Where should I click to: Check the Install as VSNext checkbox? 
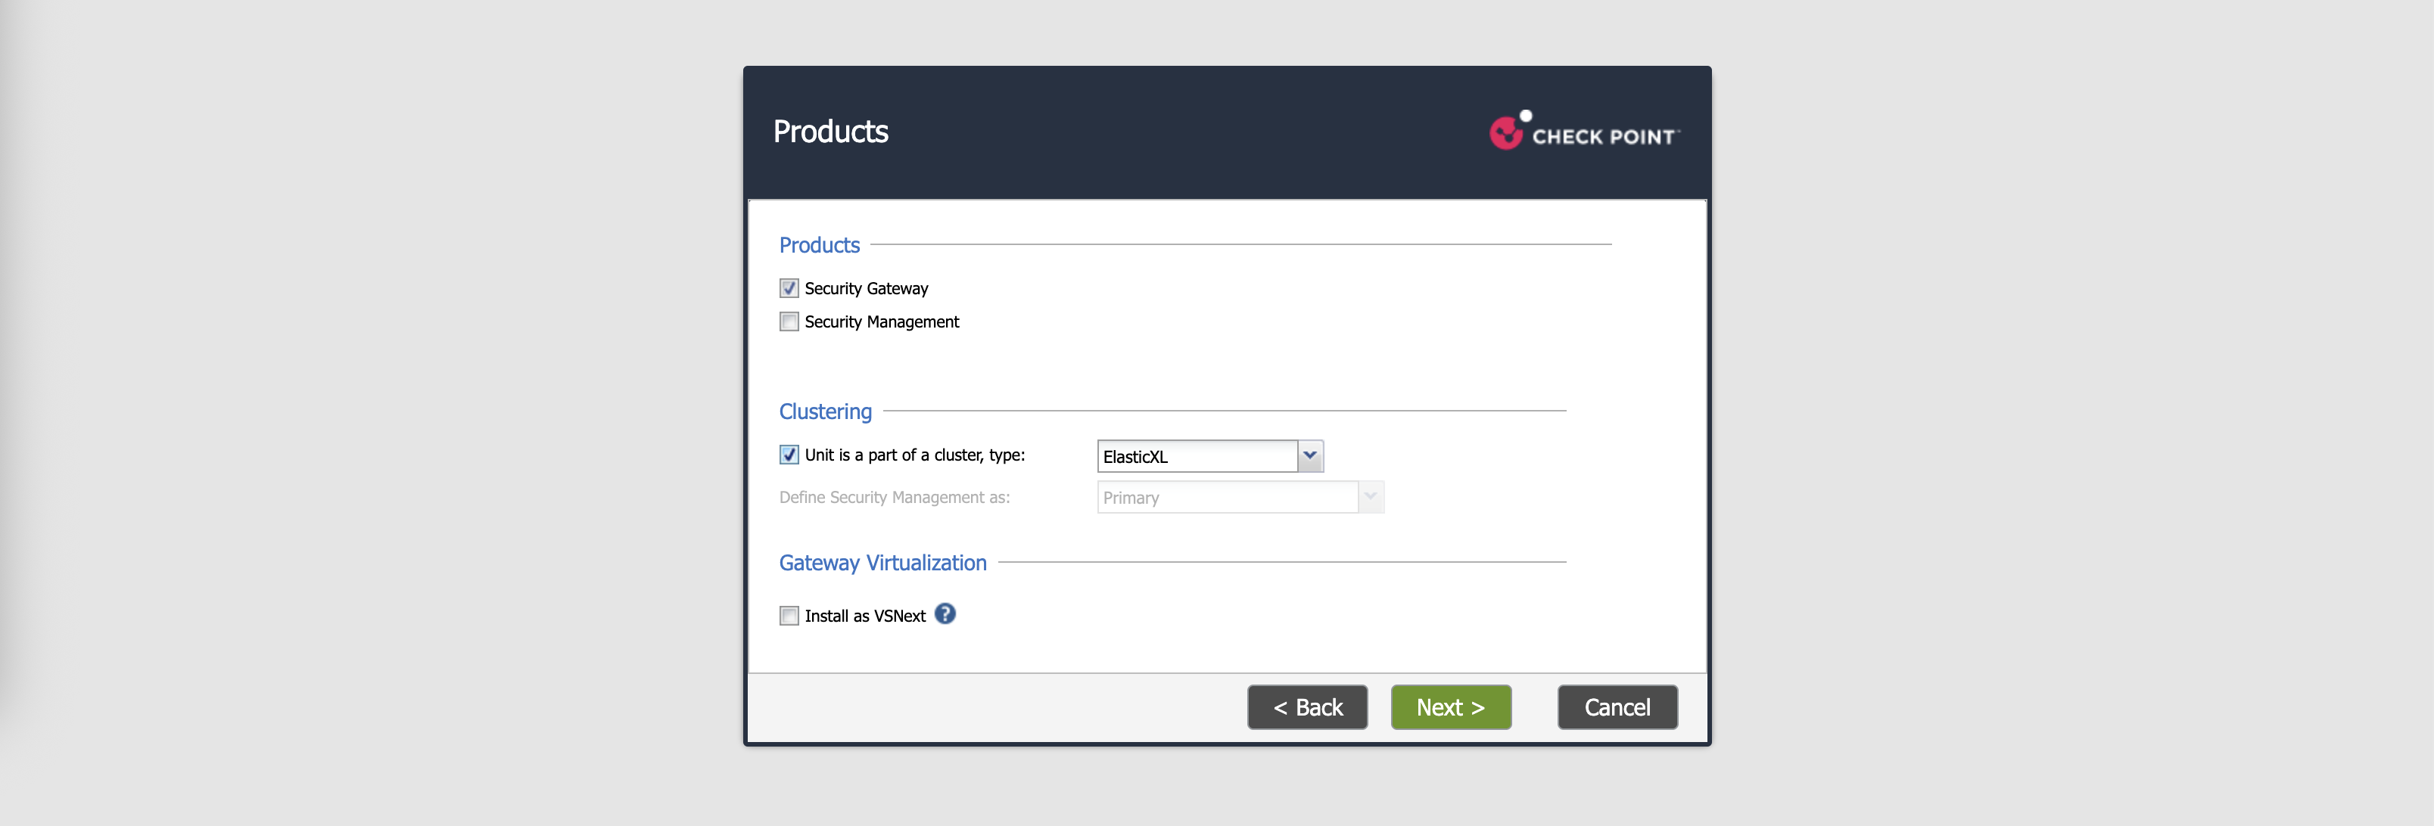point(789,616)
